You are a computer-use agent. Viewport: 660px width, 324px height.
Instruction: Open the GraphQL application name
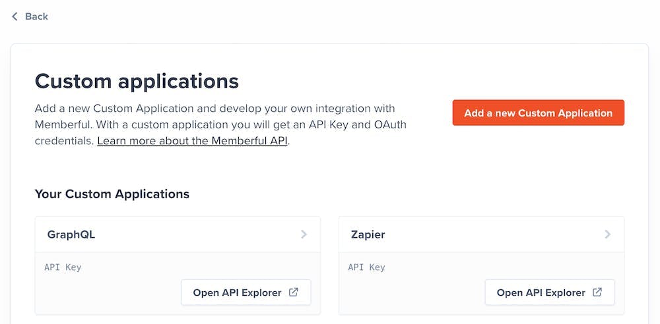(x=71, y=234)
